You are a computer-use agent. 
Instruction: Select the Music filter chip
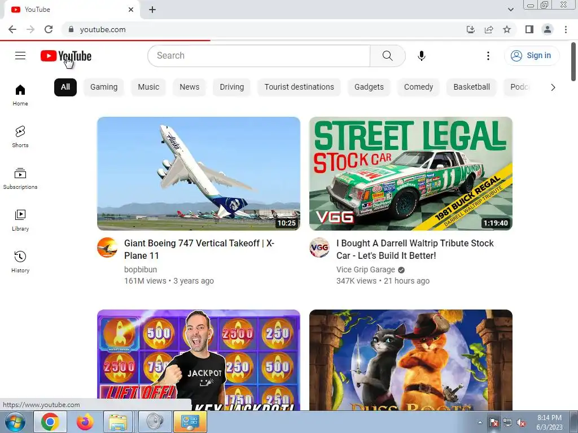pos(148,87)
